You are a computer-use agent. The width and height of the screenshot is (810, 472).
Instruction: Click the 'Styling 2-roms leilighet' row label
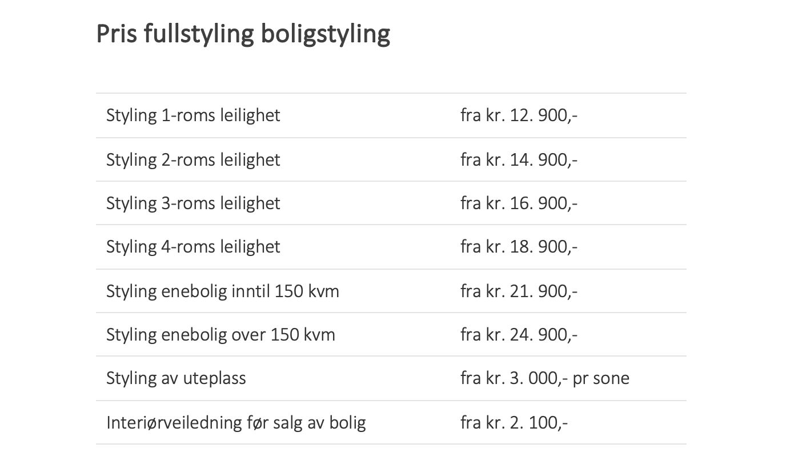point(193,159)
